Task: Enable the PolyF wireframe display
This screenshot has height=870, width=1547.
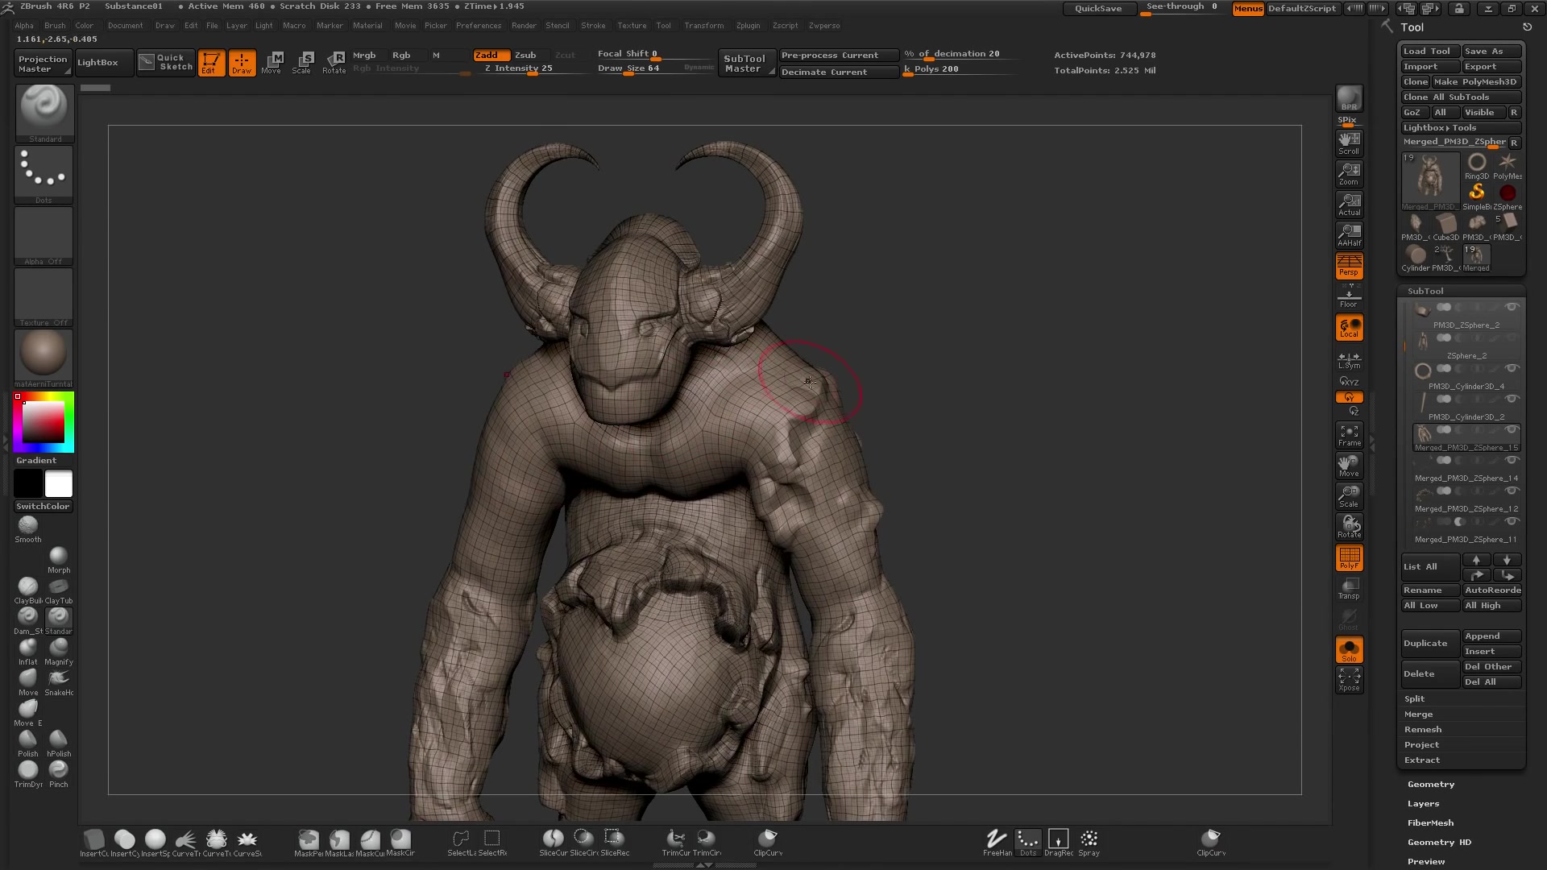Action: pos(1349,557)
